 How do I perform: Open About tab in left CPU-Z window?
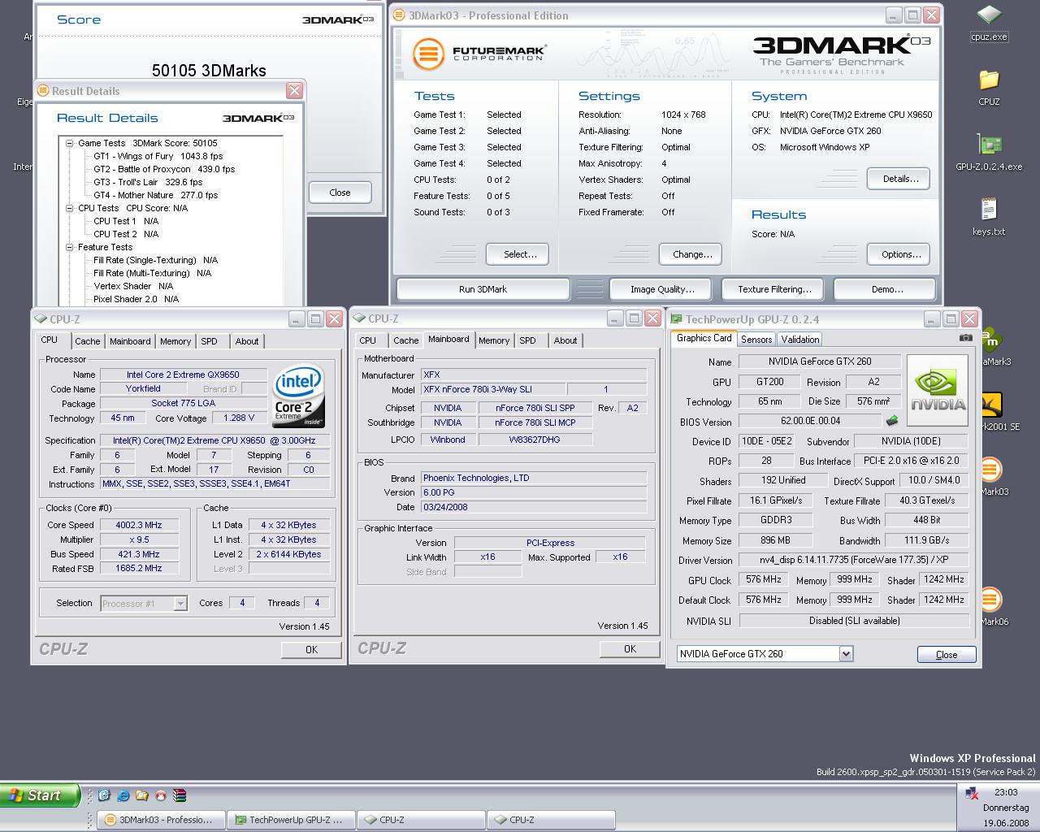coord(247,341)
